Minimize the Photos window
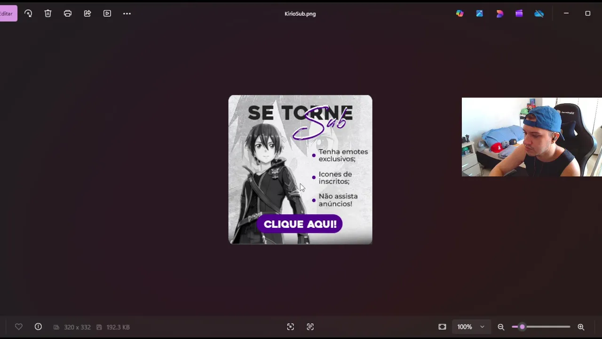Viewport: 602px width, 339px height. tap(566, 14)
